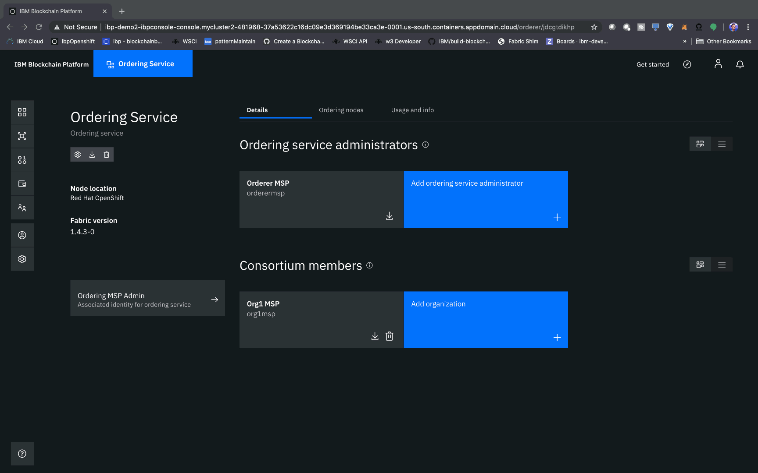Close the IBM Blockchain Platform browser tab
The image size is (758, 473).
pyautogui.click(x=104, y=11)
